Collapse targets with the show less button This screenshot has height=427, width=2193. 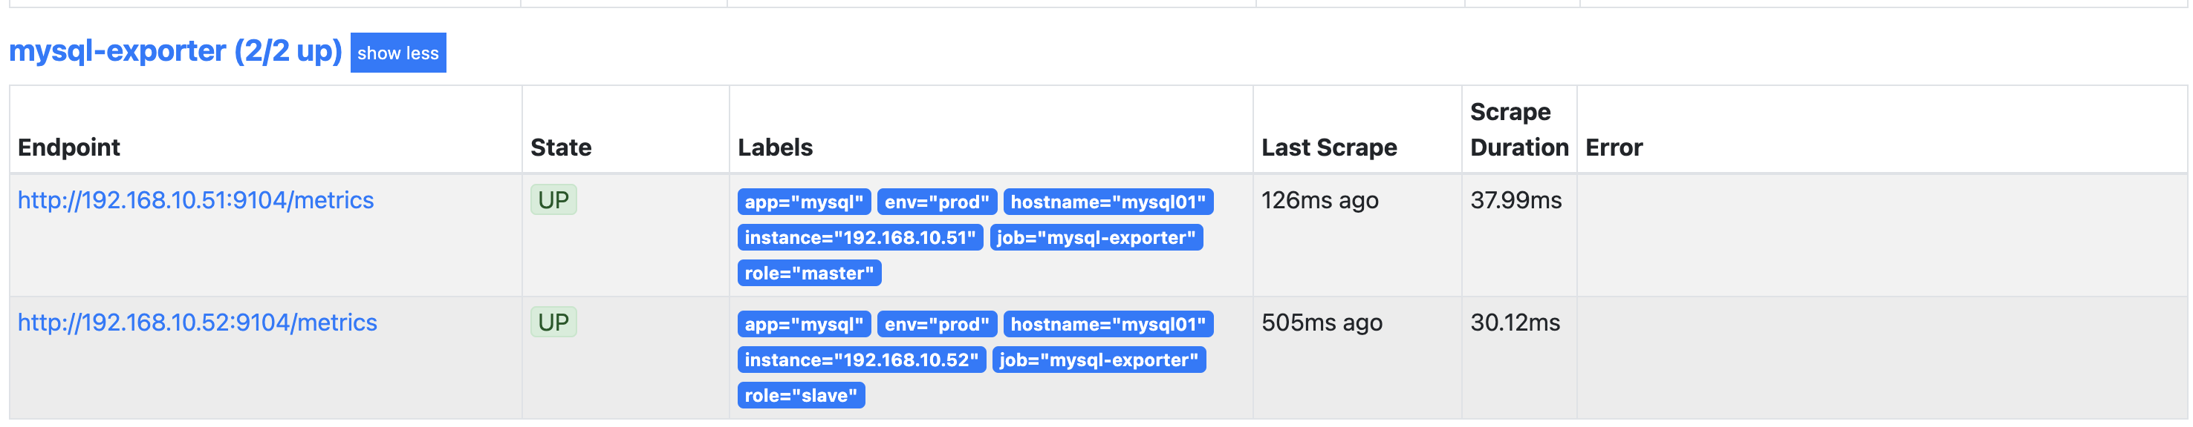click(397, 53)
